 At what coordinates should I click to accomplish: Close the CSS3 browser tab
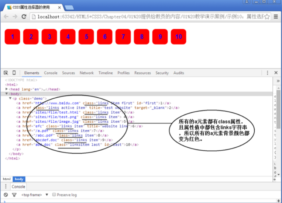pyautogui.click(x=59, y=7)
